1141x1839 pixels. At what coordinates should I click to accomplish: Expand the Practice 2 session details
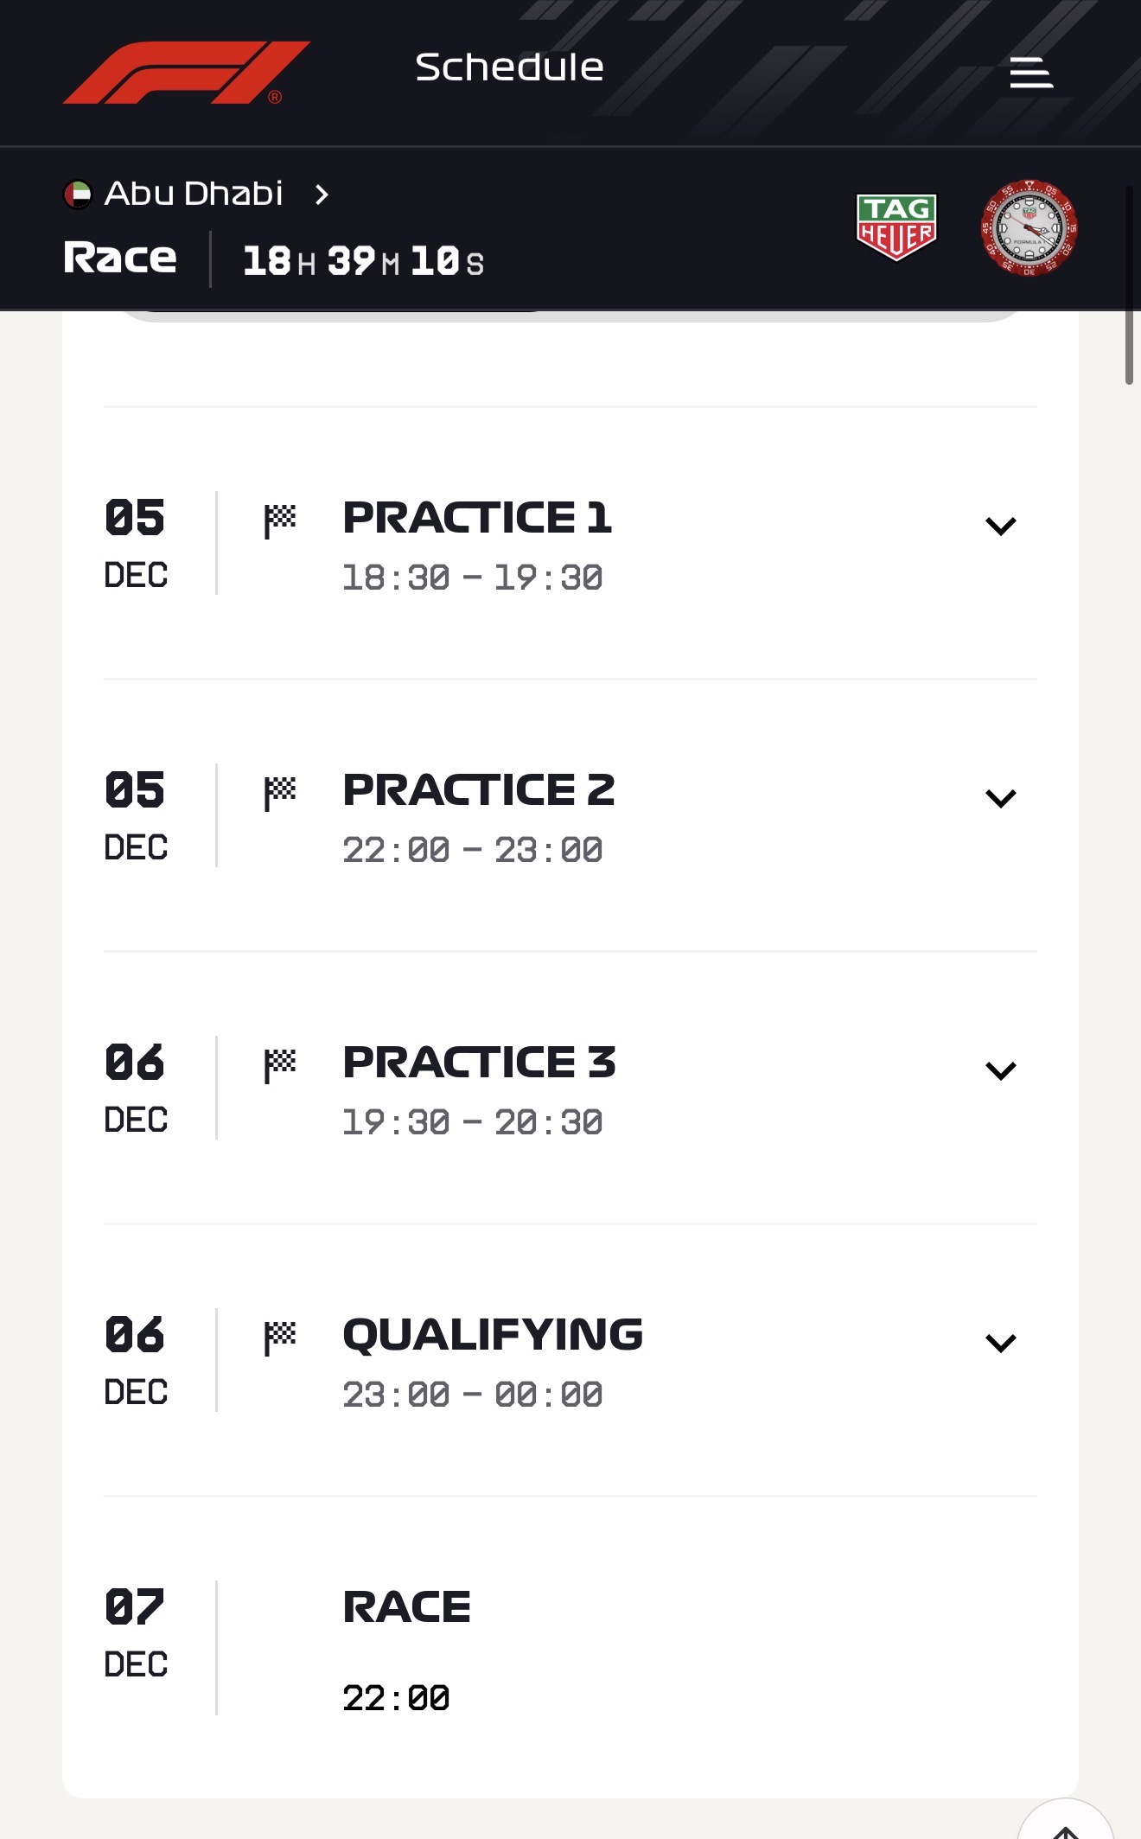(x=1000, y=798)
